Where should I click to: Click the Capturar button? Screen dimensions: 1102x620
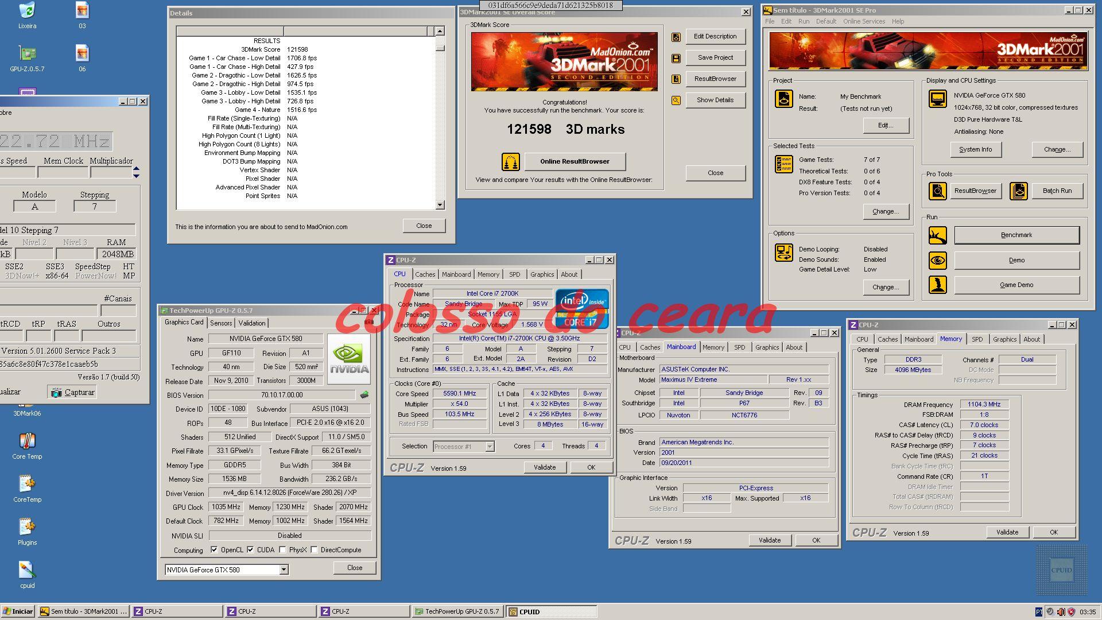click(72, 392)
